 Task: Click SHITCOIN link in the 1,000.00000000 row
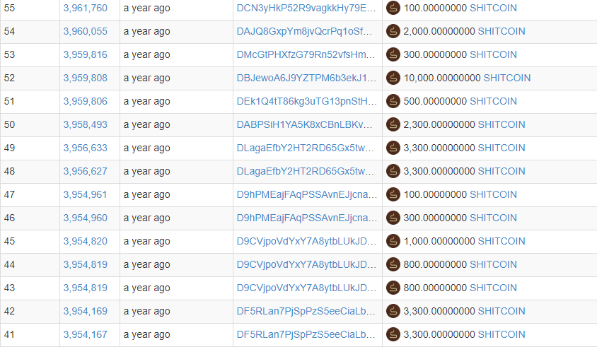coord(502,241)
